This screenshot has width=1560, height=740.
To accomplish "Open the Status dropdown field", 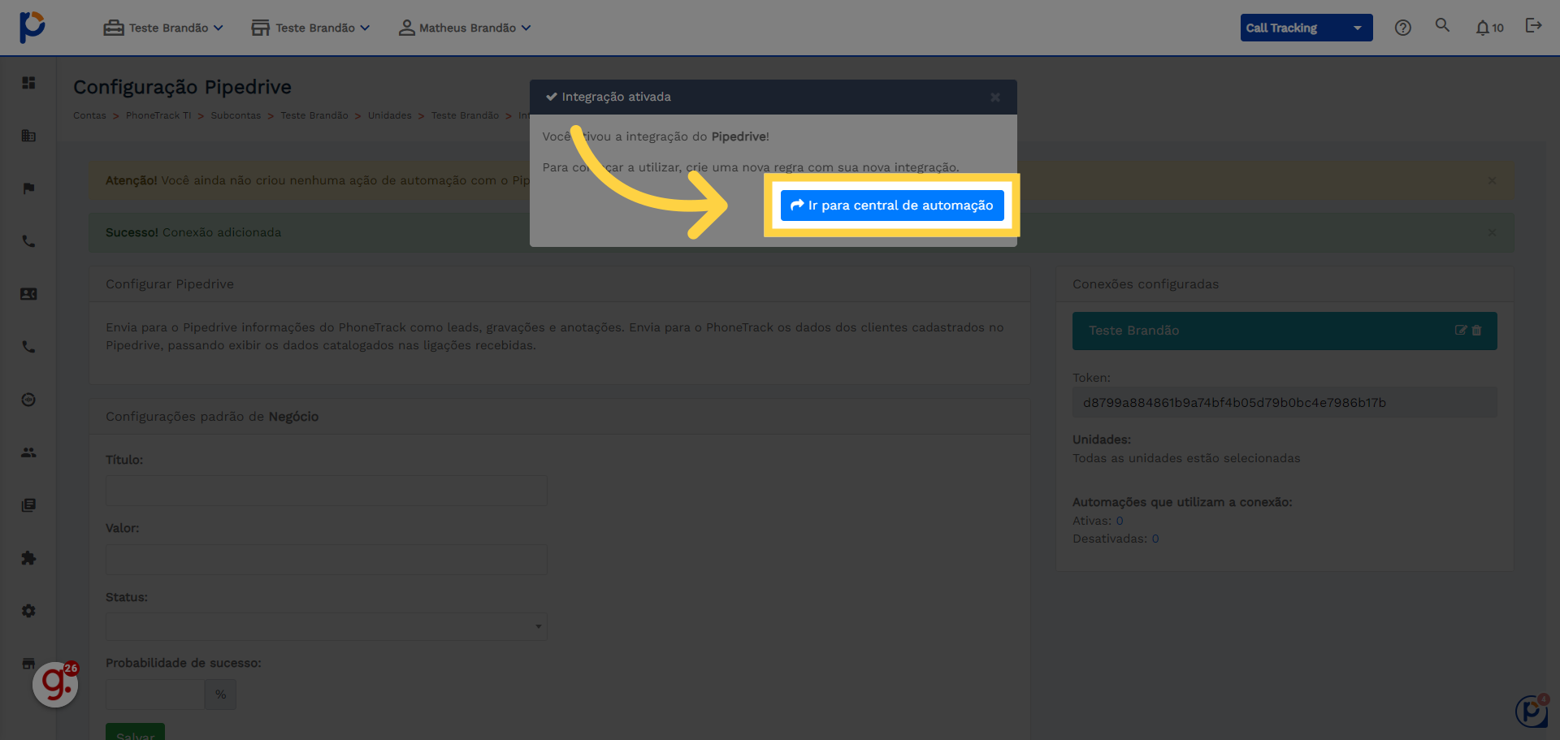I will point(327,626).
